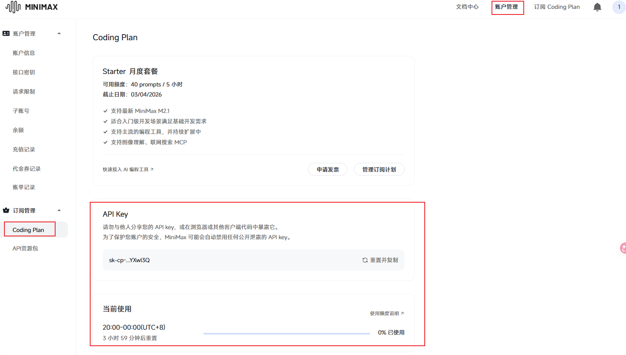Click 3 小时 59 分钟后重置 text

[x=130, y=338]
